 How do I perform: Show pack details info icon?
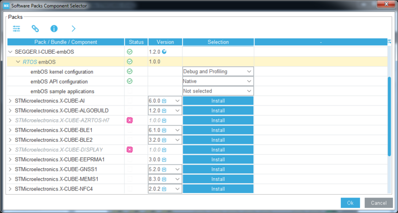[54, 29]
